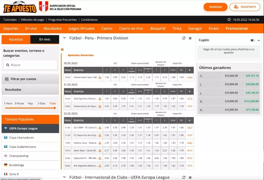The width and height of the screenshot is (264, 180).
Task: Open statistics icon for Universitario de Deportes match
Action: pyautogui.click(x=100, y=106)
